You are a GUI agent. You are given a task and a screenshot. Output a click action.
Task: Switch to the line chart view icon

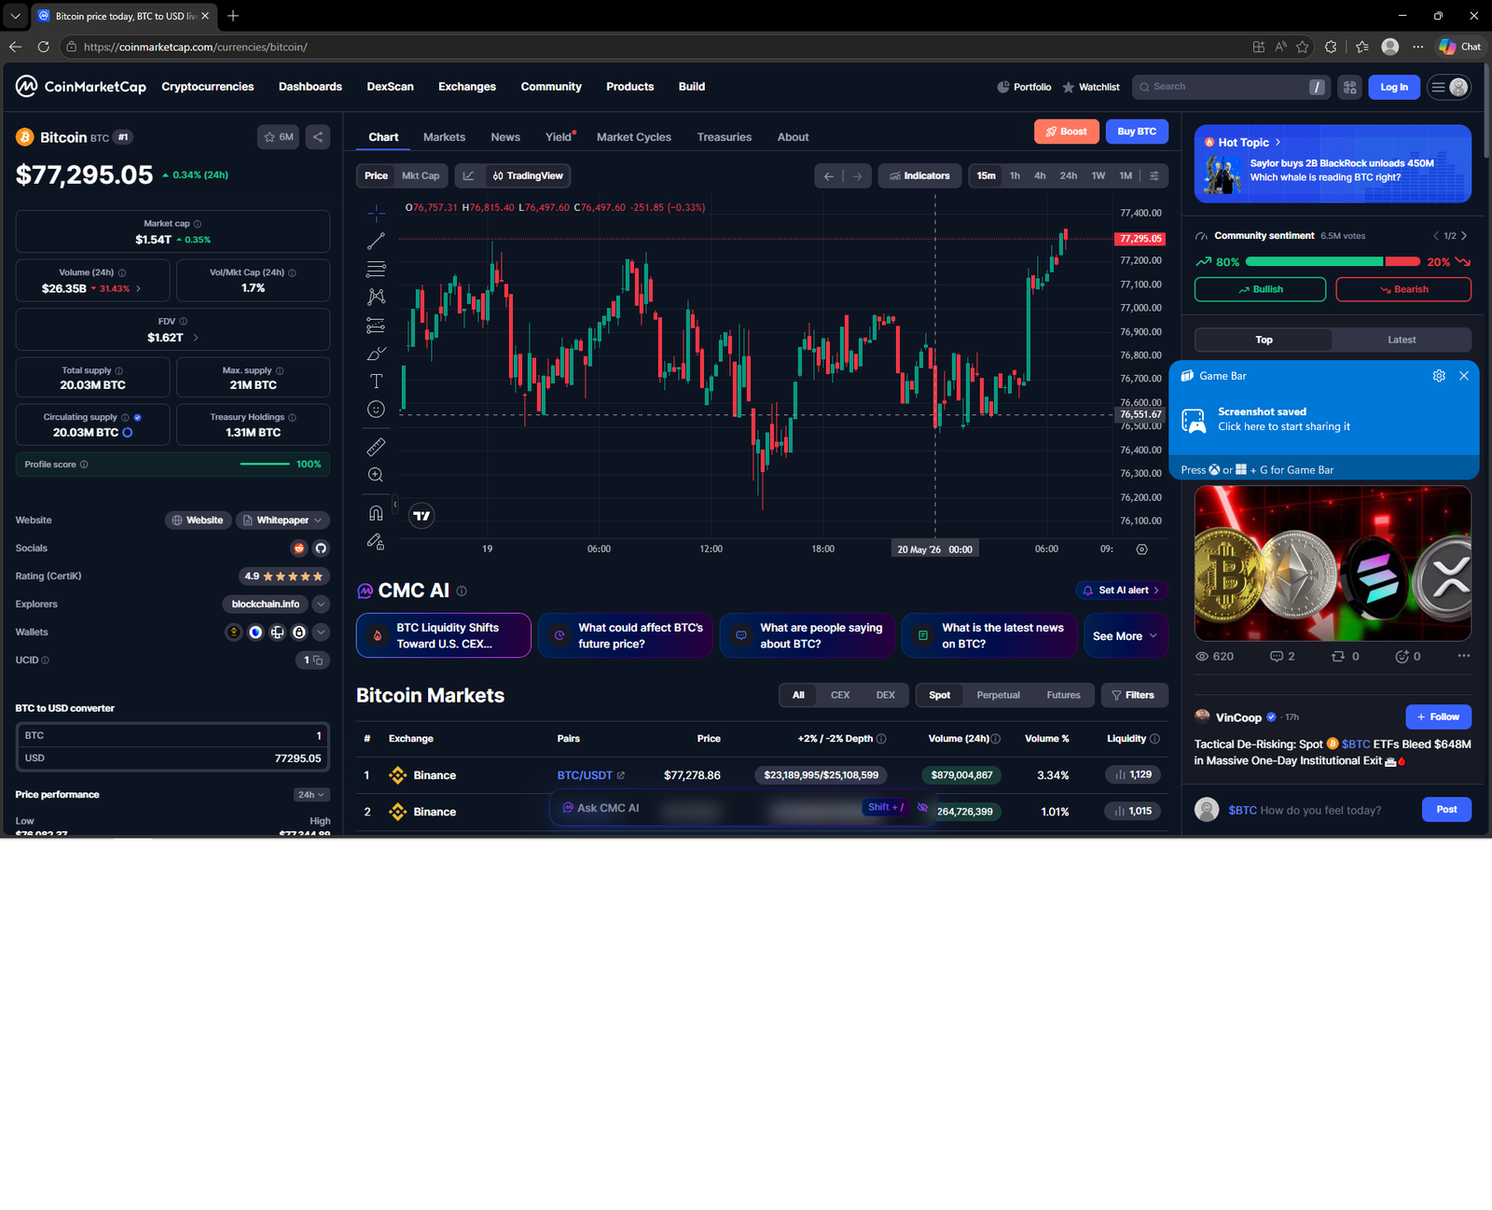(x=468, y=175)
